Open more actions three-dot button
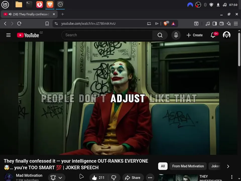 pyautogui.click(x=150, y=178)
